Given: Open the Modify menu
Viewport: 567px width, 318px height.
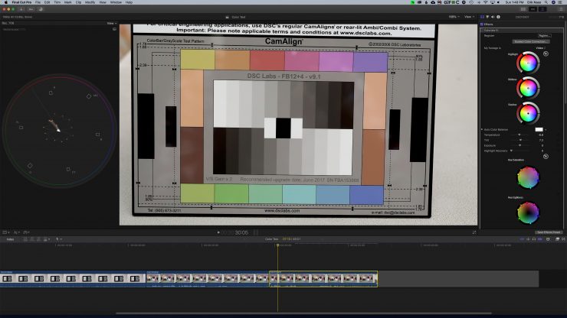Looking at the screenshot, I should click(x=90, y=2).
